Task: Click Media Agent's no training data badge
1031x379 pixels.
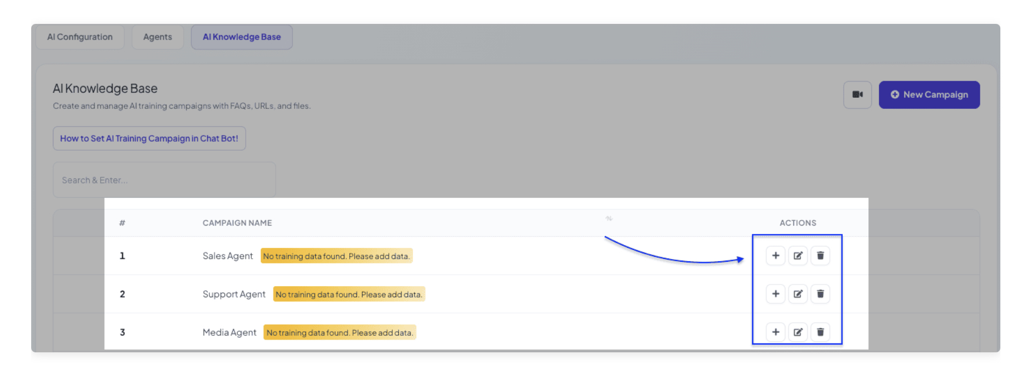Action: [x=340, y=332]
